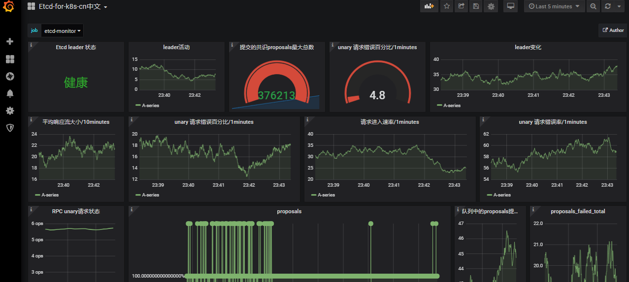Click the green 健康 status text
629x282 pixels.
(x=76, y=83)
